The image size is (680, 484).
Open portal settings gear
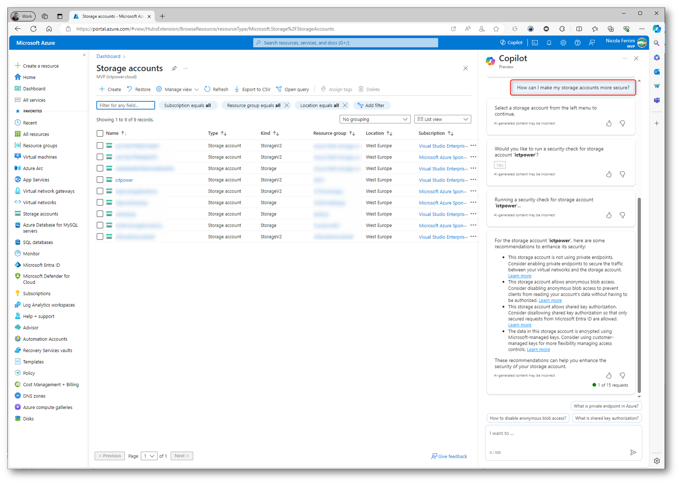563,43
